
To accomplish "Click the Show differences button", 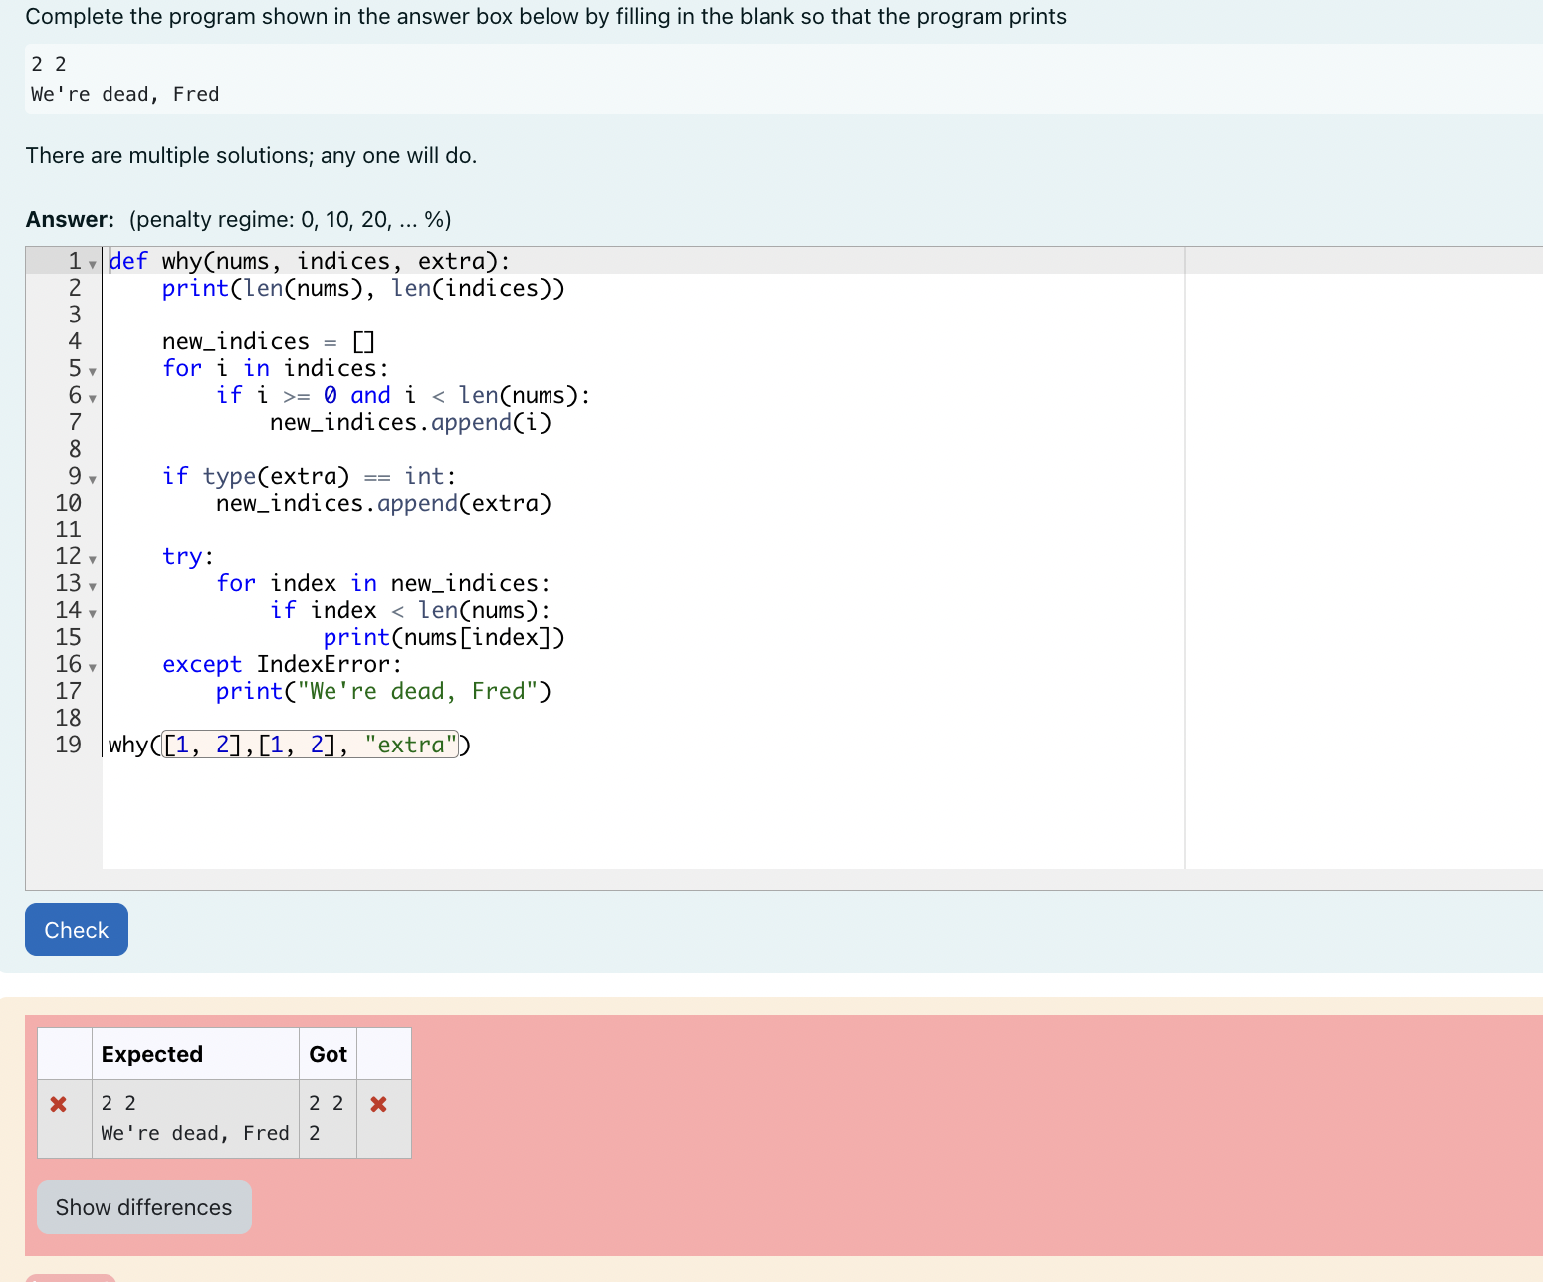I will pos(143,1206).
